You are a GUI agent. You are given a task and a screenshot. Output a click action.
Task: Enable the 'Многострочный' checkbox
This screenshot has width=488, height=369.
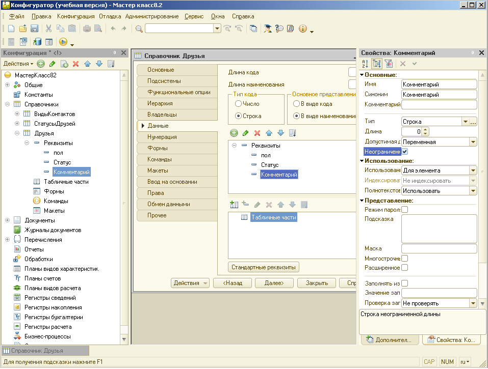coord(405,259)
